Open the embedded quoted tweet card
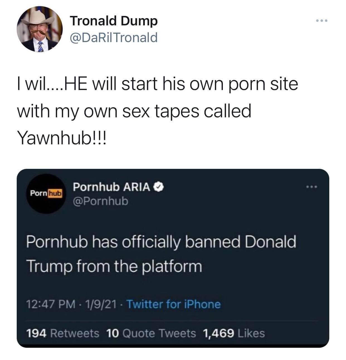Screen dimensions: 346x360 [173, 258]
